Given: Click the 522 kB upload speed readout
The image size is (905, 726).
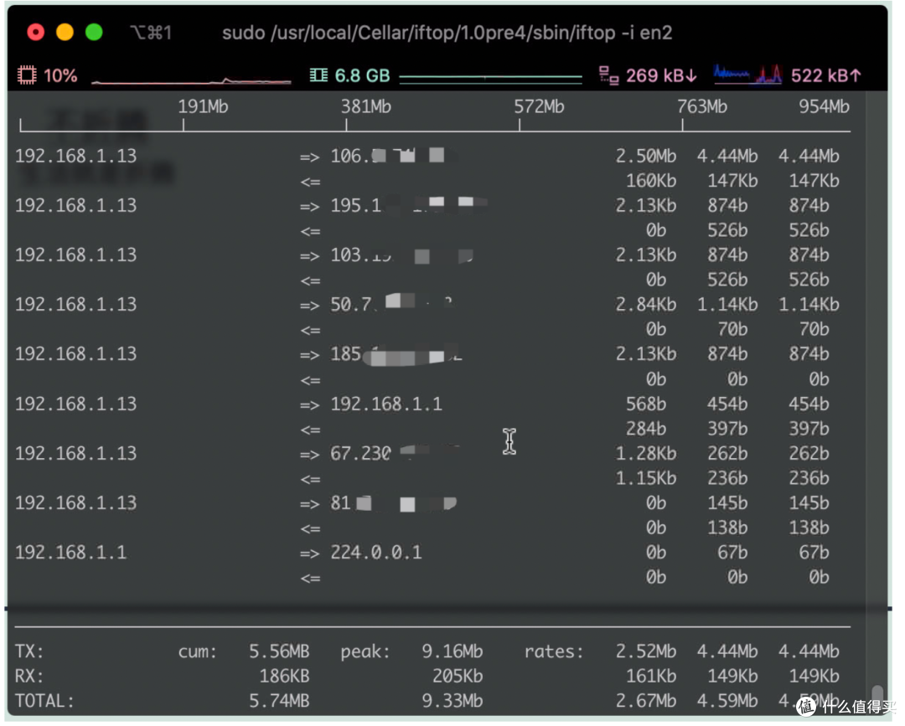Looking at the screenshot, I should (825, 76).
